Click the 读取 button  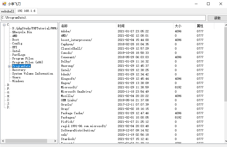[217, 18]
